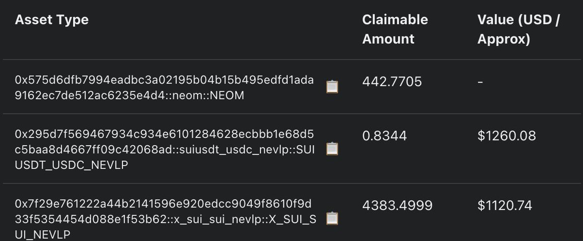The height and width of the screenshot is (241, 583).
Task: Copy the SUIUSDT_USDC_NEVLP asset address
Action: pyautogui.click(x=332, y=149)
